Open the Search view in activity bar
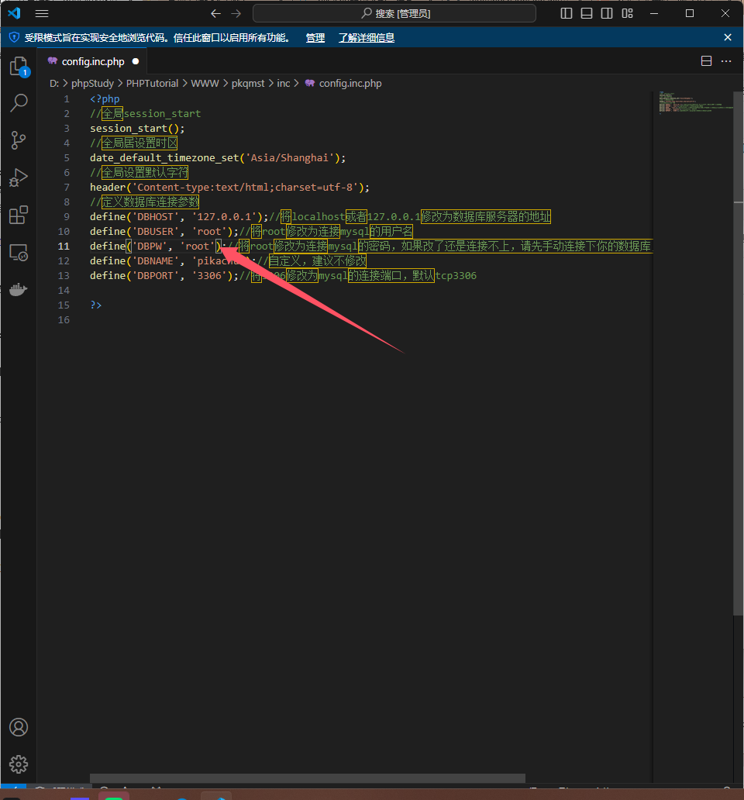 pos(18,103)
